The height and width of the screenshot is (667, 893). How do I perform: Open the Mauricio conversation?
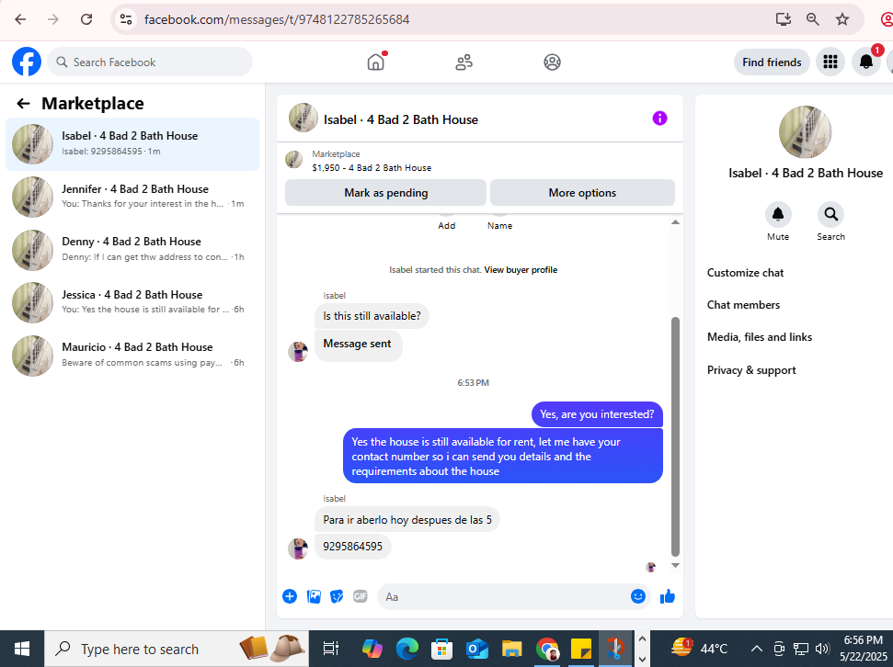tap(132, 356)
